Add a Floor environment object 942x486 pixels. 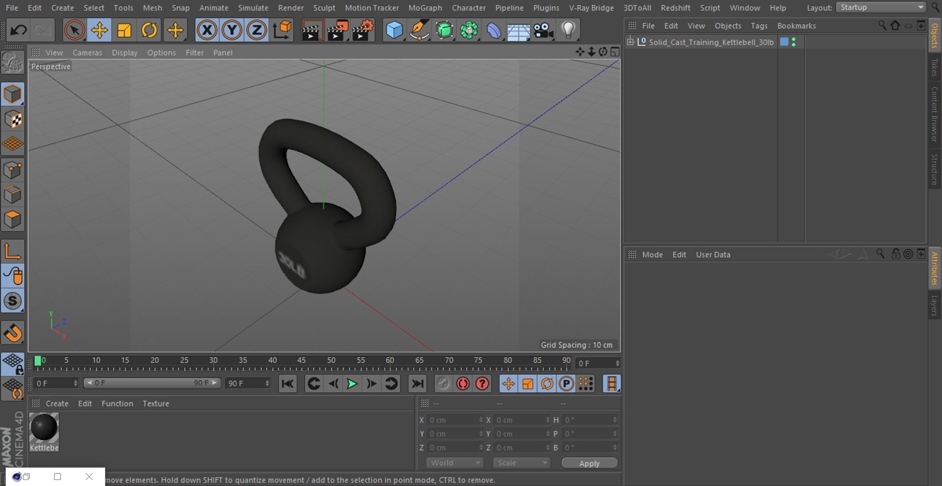point(519,30)
